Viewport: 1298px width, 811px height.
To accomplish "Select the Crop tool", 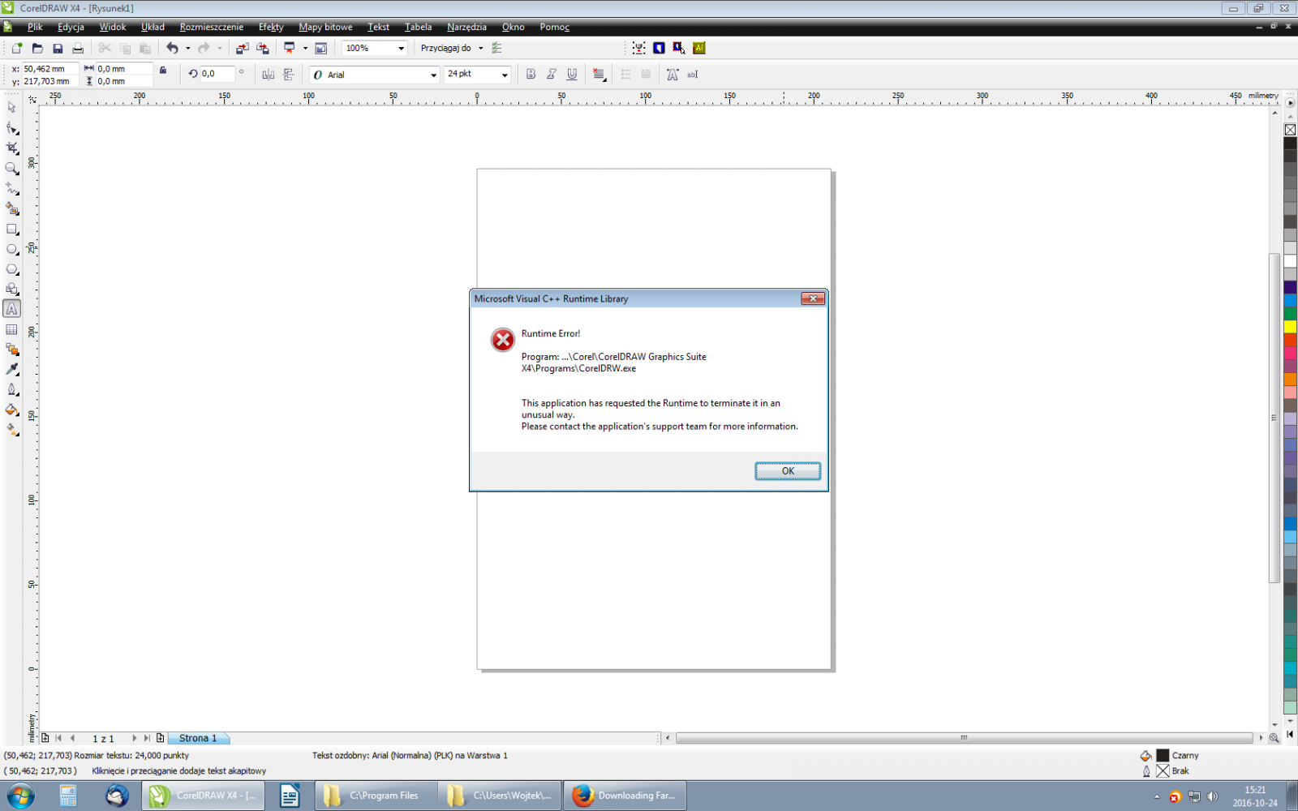I will pyautogui.click(x=11, y=148).
